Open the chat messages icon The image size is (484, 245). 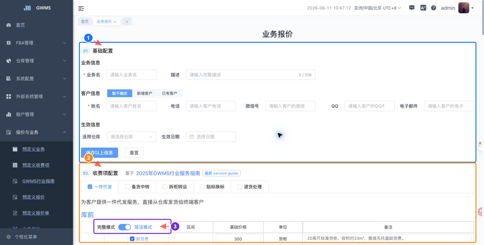pyautogui.click(x=412, y=8)
